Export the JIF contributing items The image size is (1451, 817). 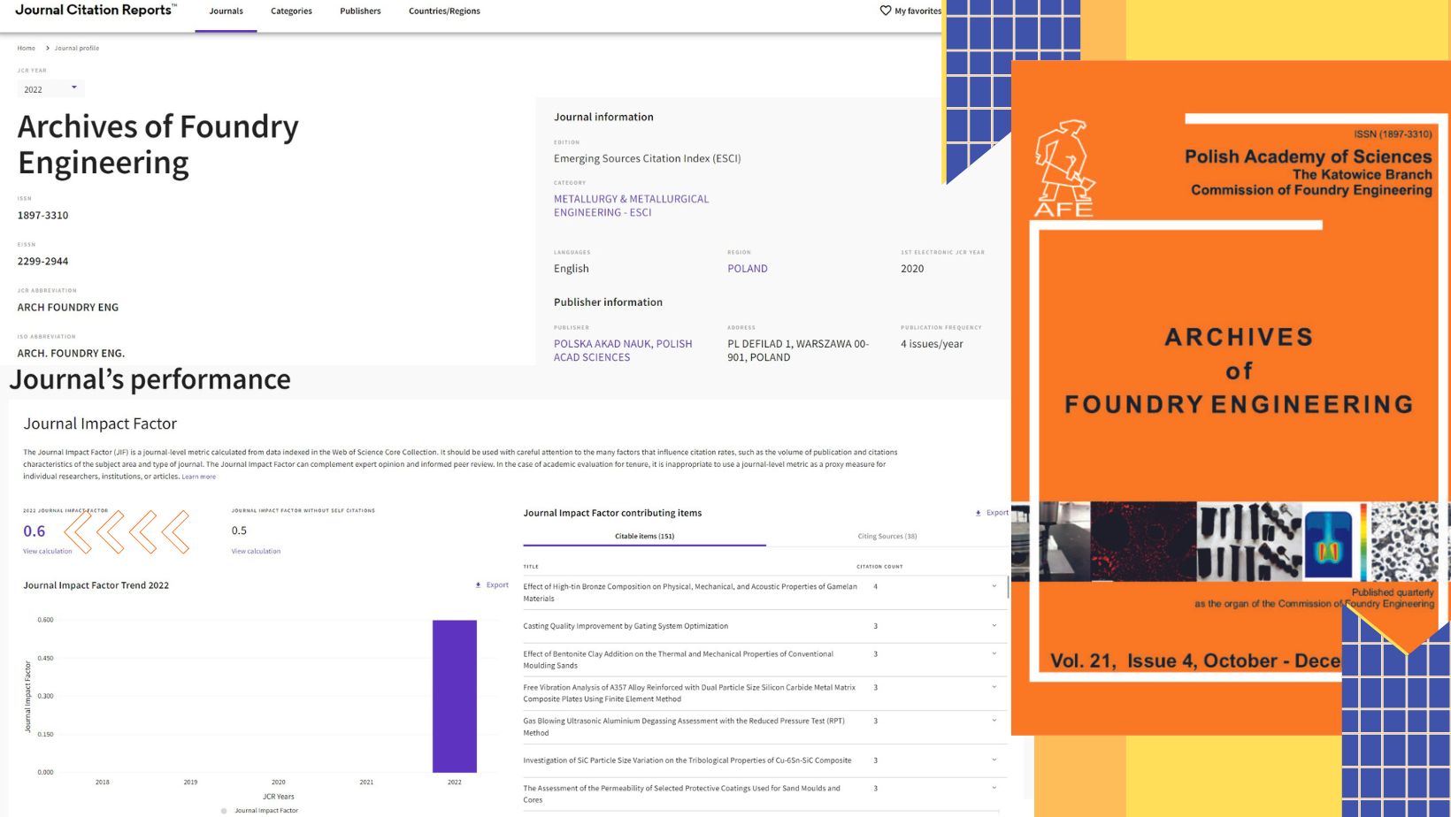click(992, 513)
